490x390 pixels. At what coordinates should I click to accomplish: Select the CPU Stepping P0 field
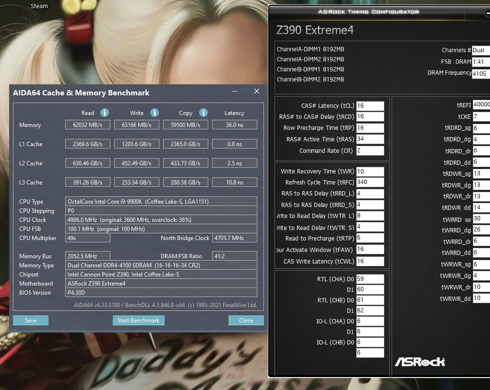point(161,211)
